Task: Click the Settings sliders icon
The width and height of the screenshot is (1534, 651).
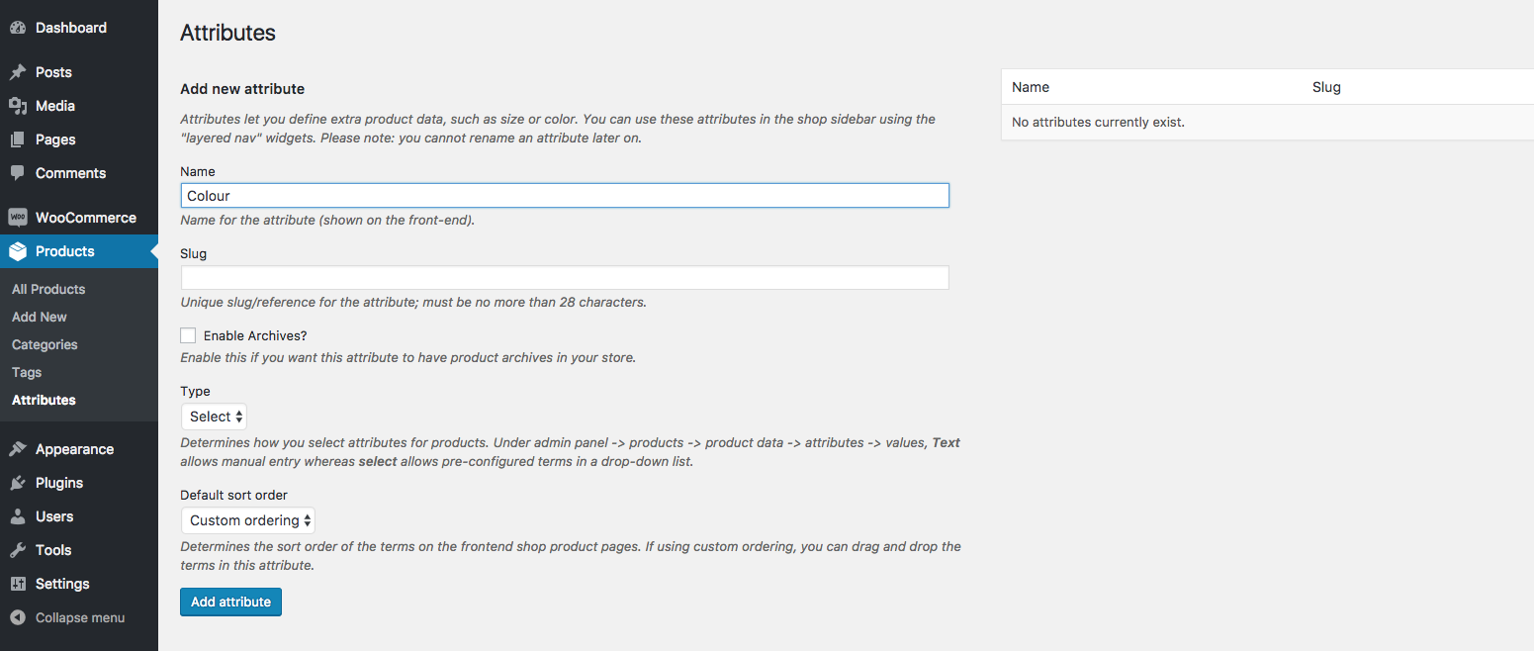Action: [18, 584]
